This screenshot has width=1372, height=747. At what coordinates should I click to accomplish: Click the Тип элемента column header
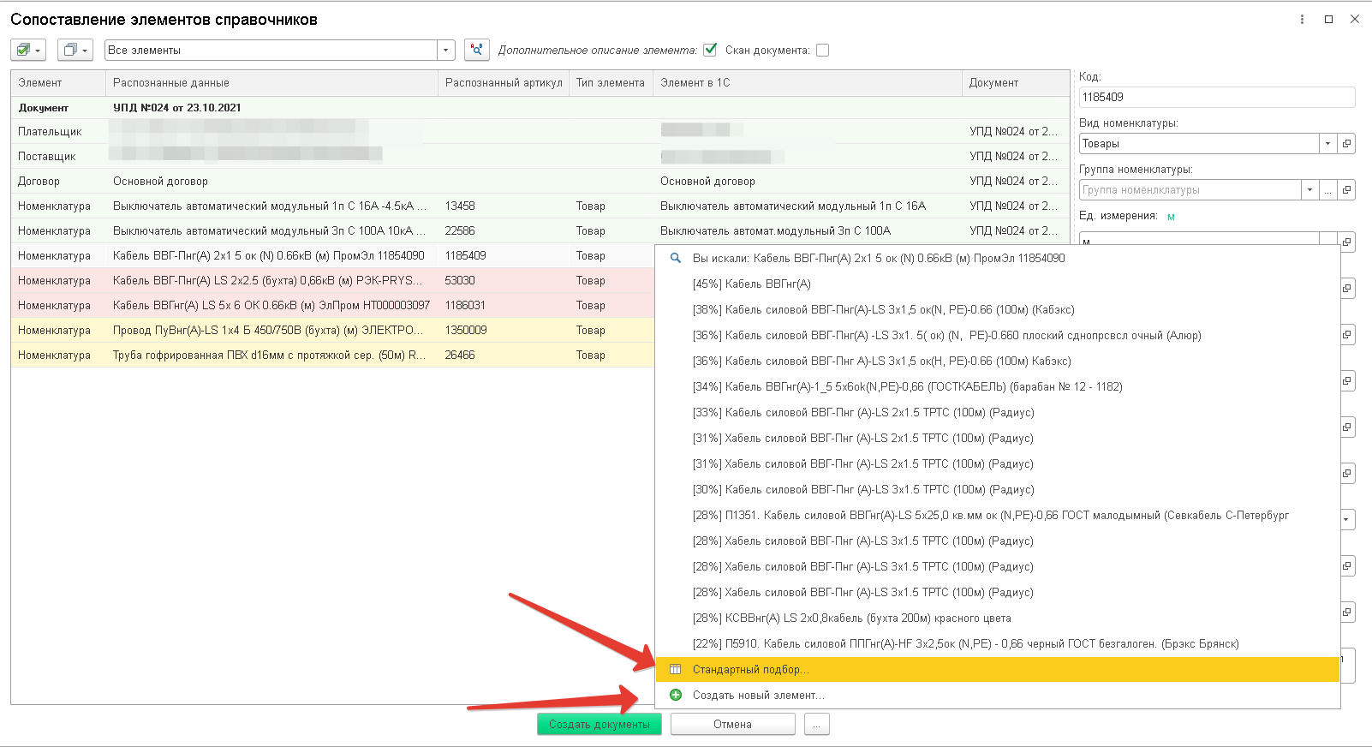coord(611,82)
